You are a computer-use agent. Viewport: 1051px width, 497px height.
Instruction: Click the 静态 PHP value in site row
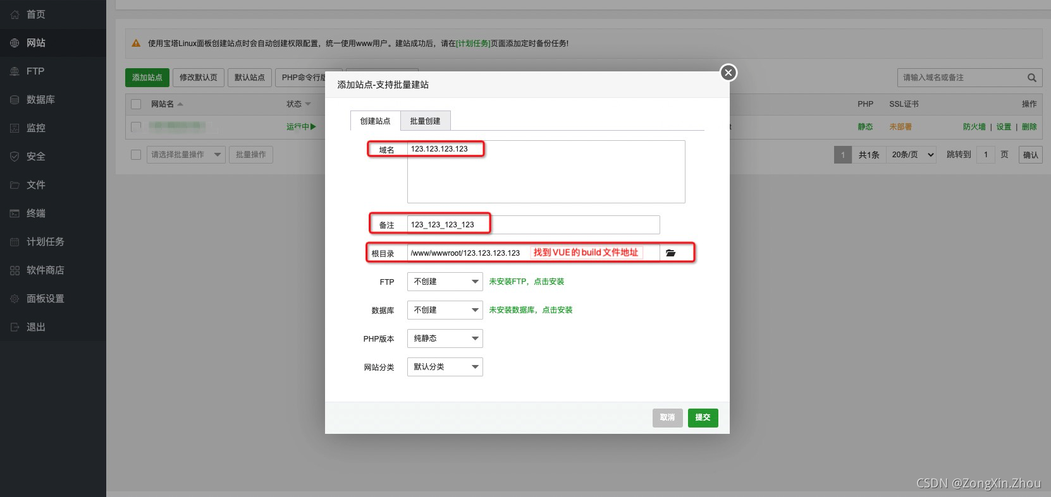865,127
